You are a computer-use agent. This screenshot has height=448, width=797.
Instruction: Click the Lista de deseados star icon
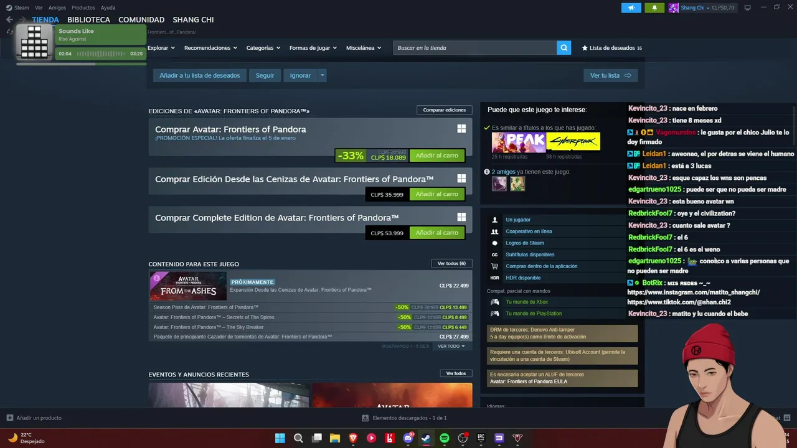coord(585,48)
